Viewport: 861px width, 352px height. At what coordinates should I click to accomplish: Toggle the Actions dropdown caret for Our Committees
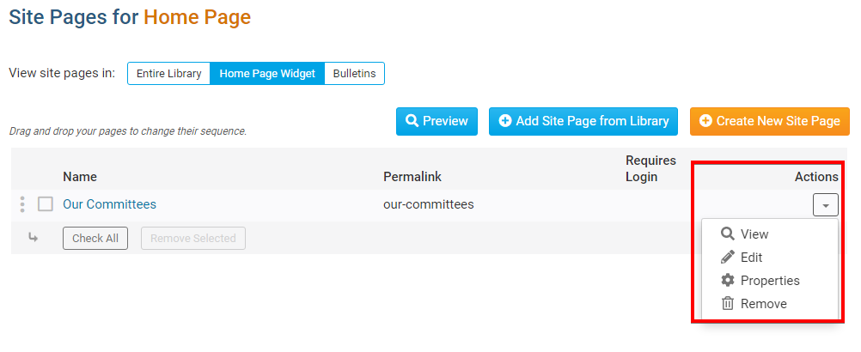tap(825, 205)
